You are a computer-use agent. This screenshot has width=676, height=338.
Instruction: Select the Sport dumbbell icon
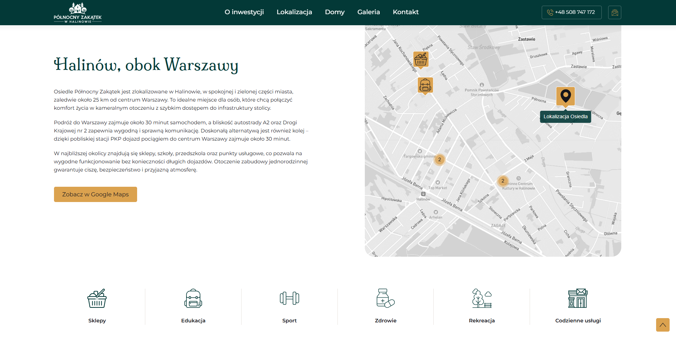(290, 298)
